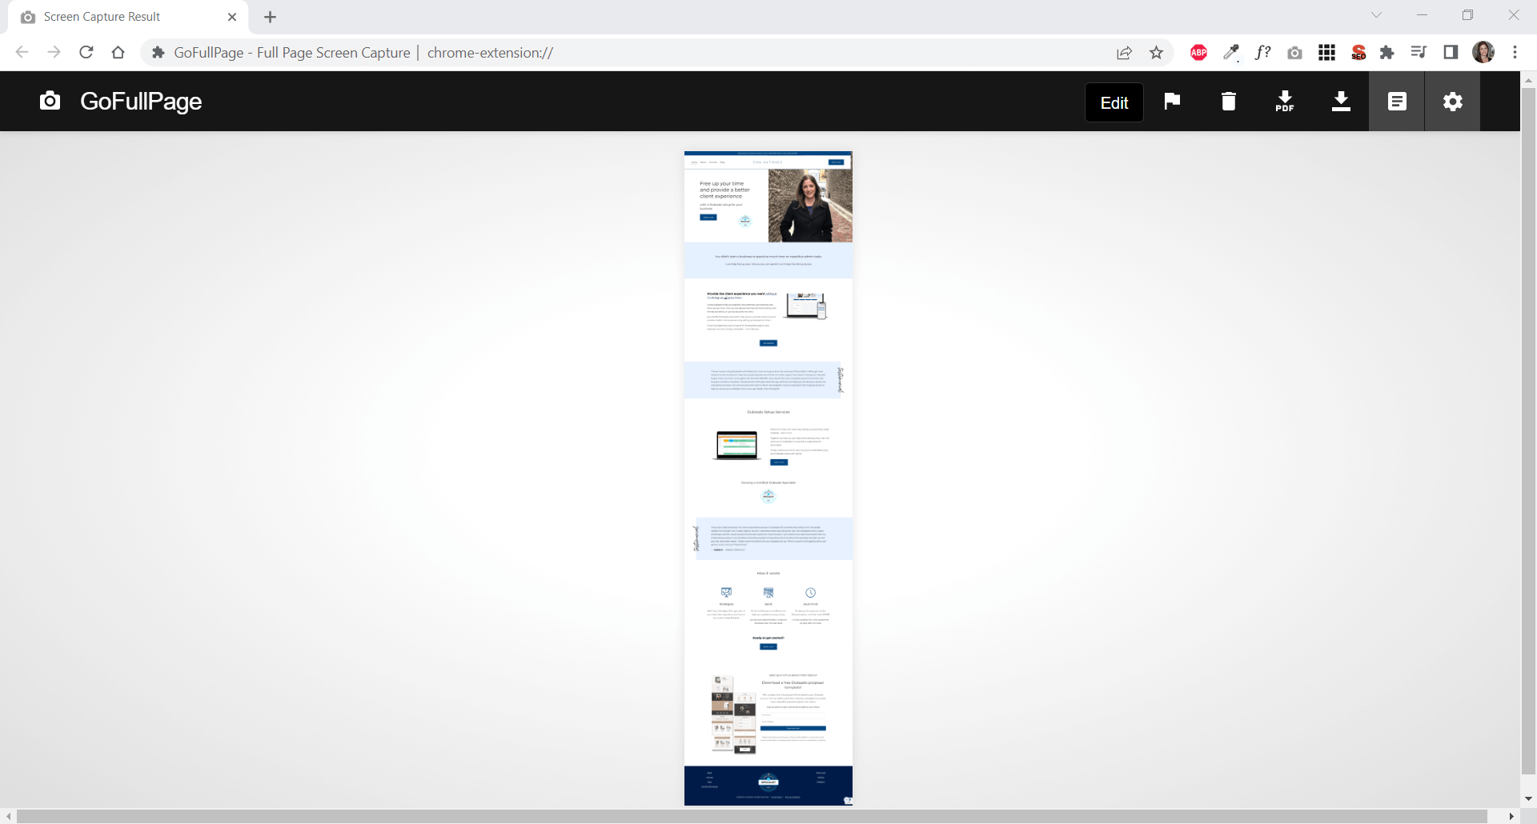Flag the capture for feedback

(1171, 102)
